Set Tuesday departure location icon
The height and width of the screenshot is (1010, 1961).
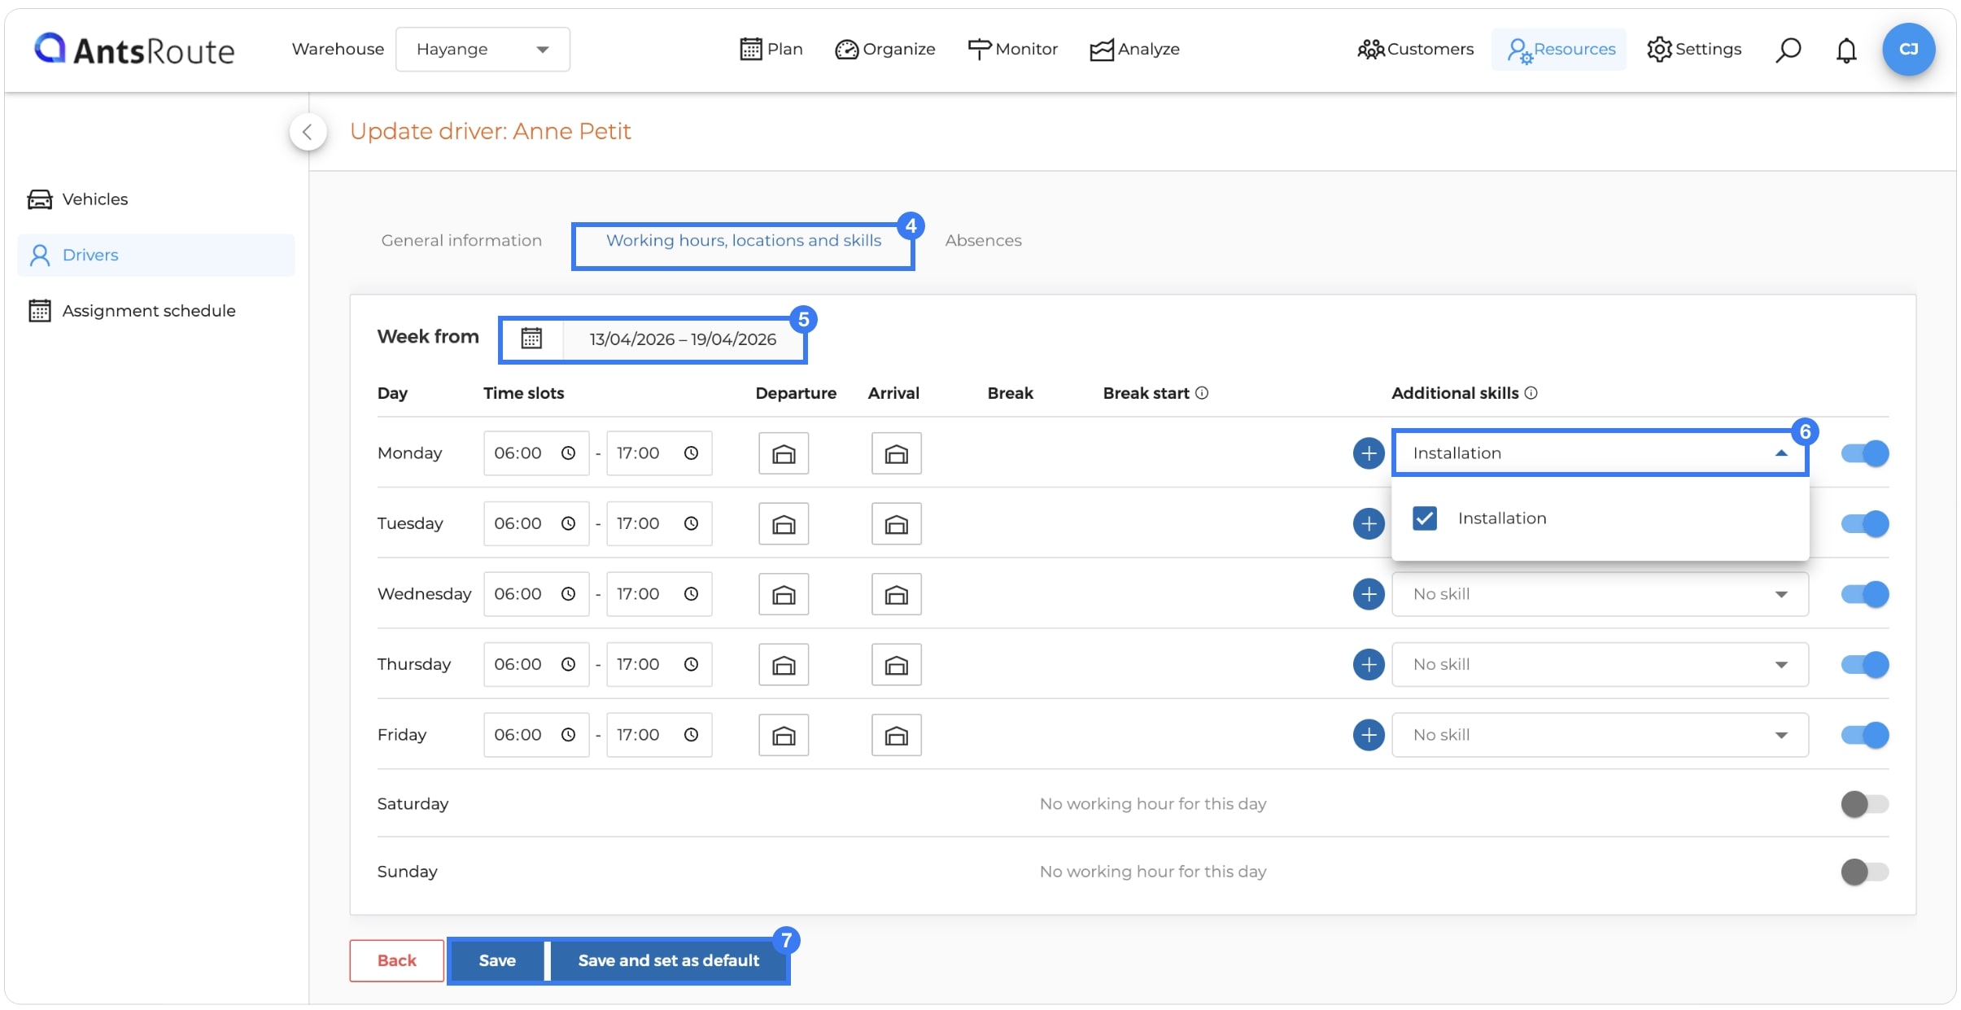(784, 524)
